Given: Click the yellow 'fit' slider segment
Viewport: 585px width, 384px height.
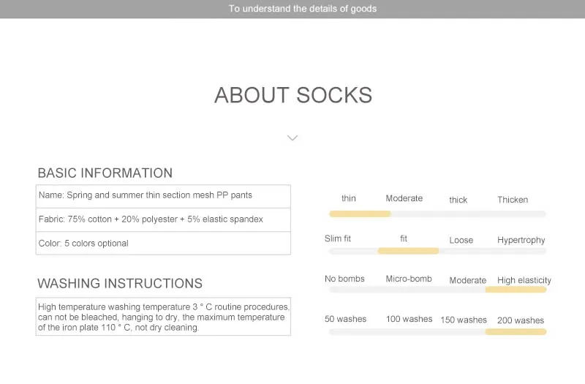Looking at the screenshot, I should pos(408,251).
